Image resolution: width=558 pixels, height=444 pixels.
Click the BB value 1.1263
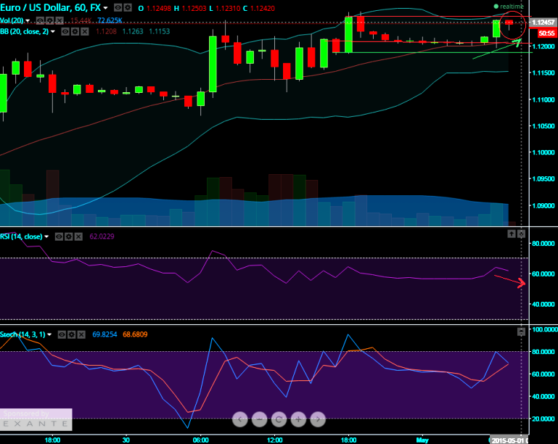133,32
